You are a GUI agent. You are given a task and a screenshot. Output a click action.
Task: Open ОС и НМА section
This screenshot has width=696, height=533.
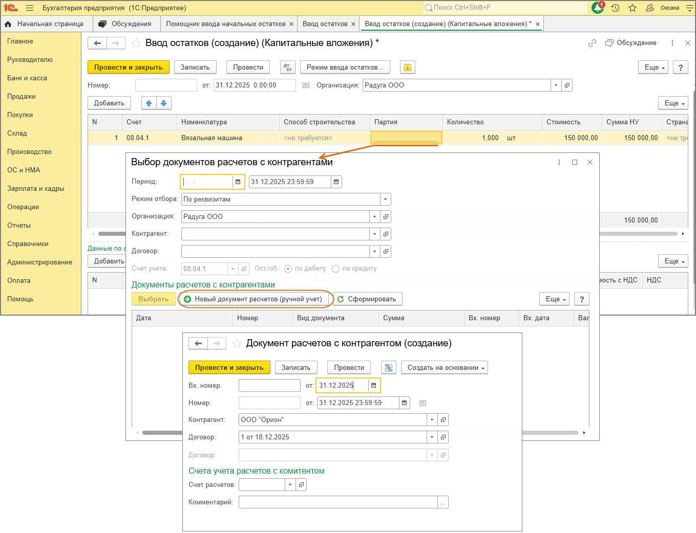(24, 170)
